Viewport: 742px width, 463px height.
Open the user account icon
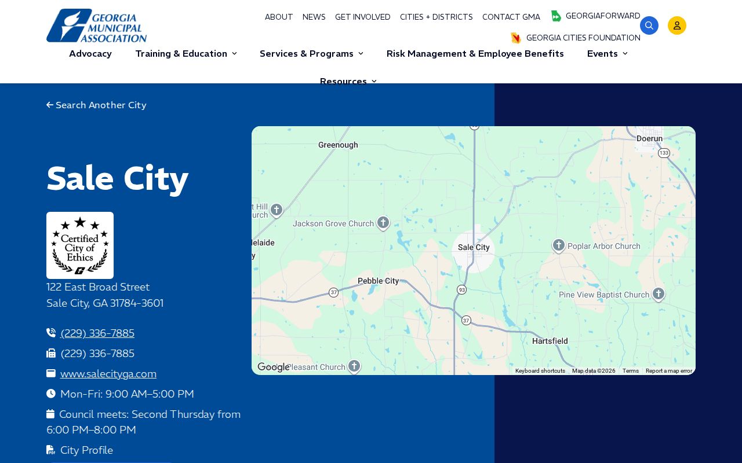pos(677,25)
